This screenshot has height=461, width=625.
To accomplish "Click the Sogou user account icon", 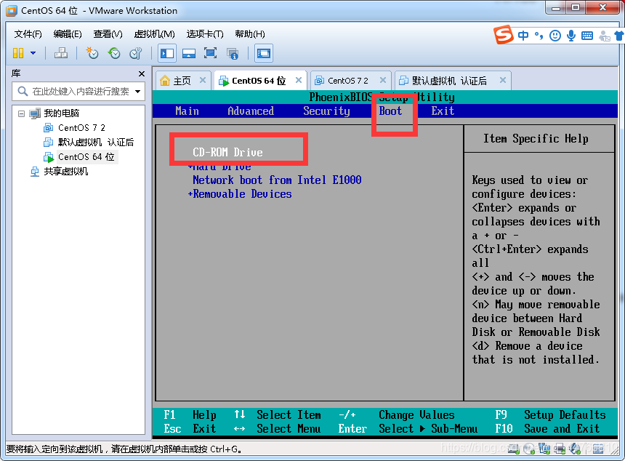I will (604, 36).
